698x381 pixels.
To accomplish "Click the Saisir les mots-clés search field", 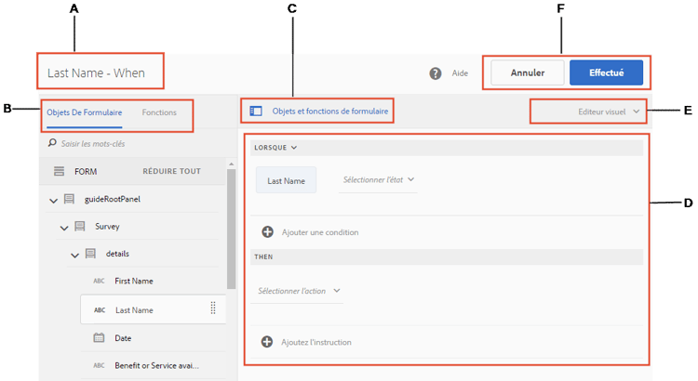I will [x=93, y=144].
